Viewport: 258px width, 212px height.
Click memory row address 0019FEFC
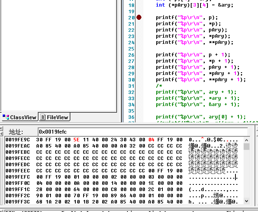click(x=18, y=177)
